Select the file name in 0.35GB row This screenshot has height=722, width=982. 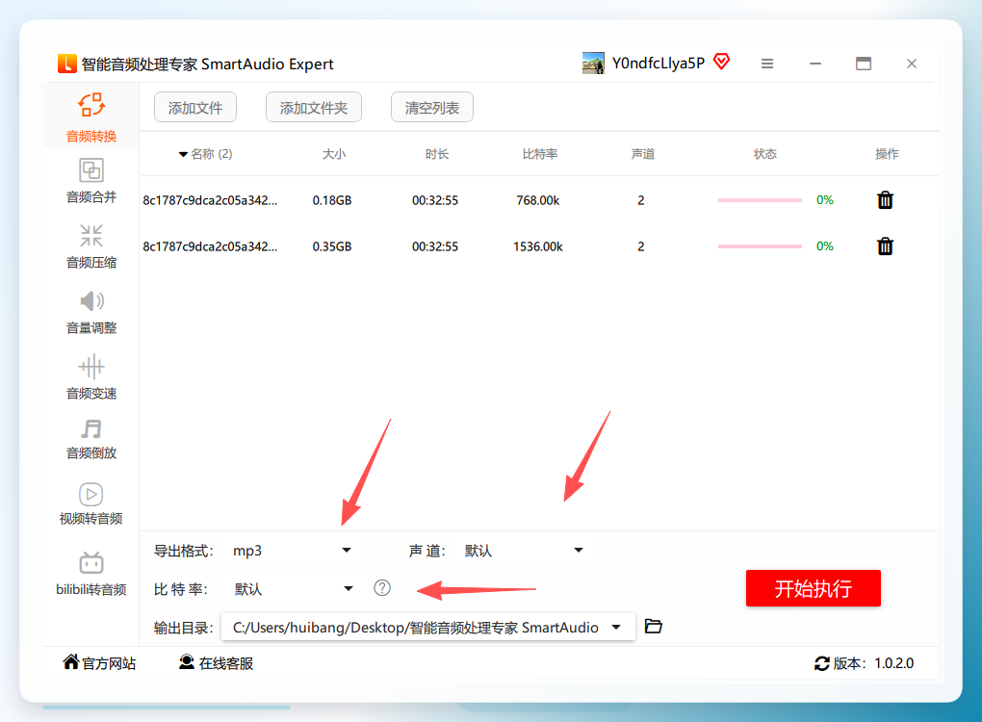pyautogui.click(x=210, y=246)
